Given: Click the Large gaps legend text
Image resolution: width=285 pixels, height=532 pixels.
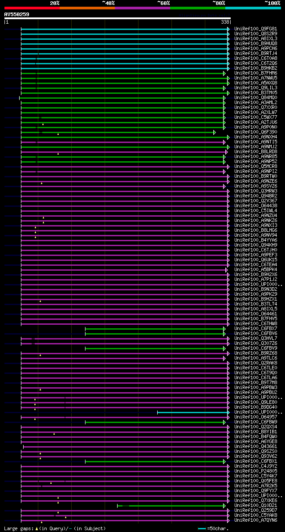Looking at the screenshot, I should (x=55, y=528).
